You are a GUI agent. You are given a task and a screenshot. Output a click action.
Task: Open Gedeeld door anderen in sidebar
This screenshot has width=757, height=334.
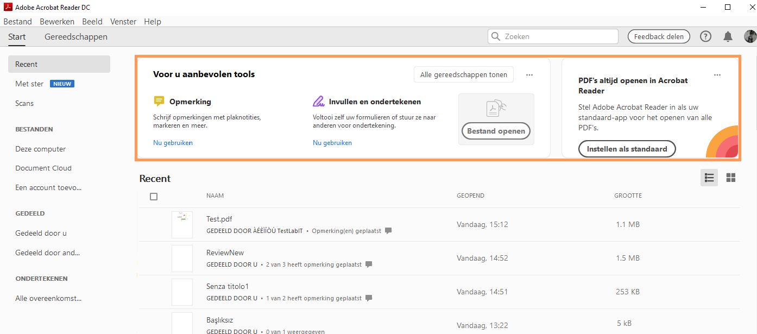point(48,253)
